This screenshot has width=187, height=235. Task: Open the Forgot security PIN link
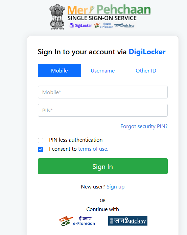[x=144, y=126]
